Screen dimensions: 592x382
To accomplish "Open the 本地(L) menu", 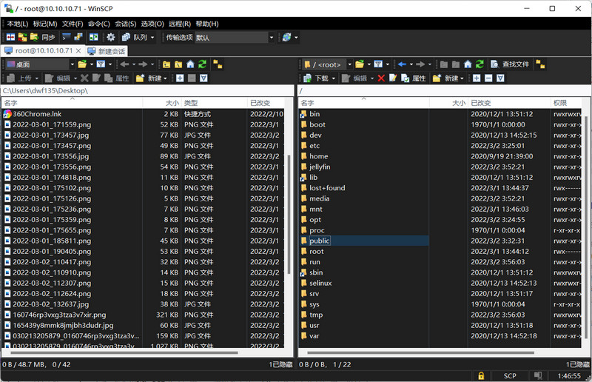I will click(x=17, y=24).
